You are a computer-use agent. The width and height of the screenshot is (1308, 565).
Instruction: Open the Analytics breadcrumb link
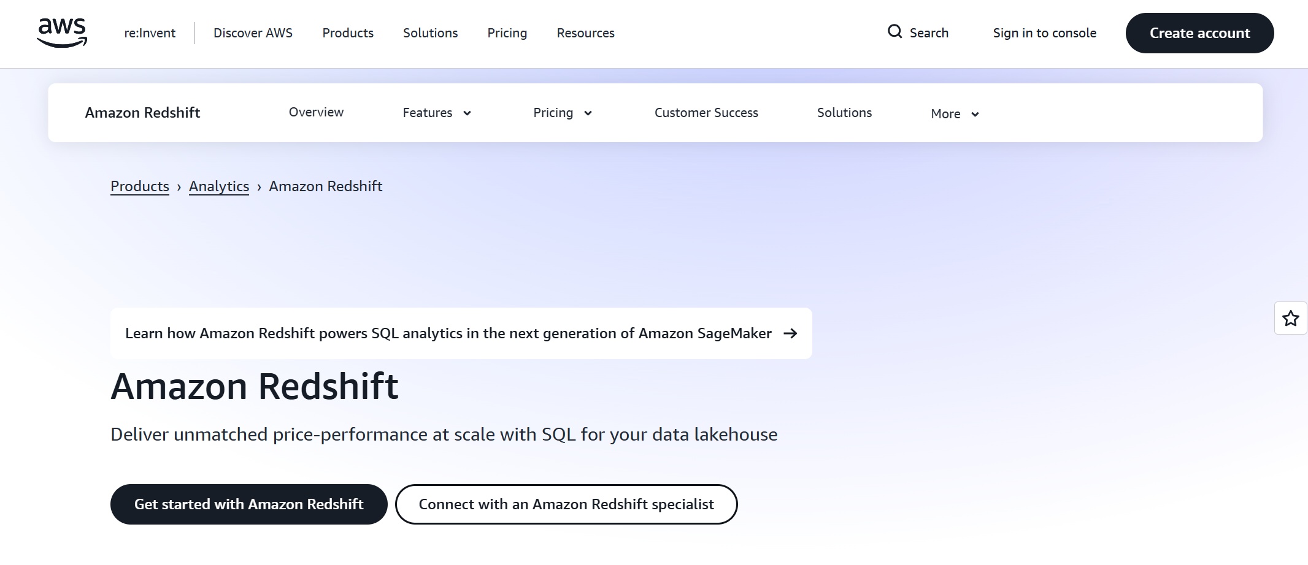tap(218, 186)
